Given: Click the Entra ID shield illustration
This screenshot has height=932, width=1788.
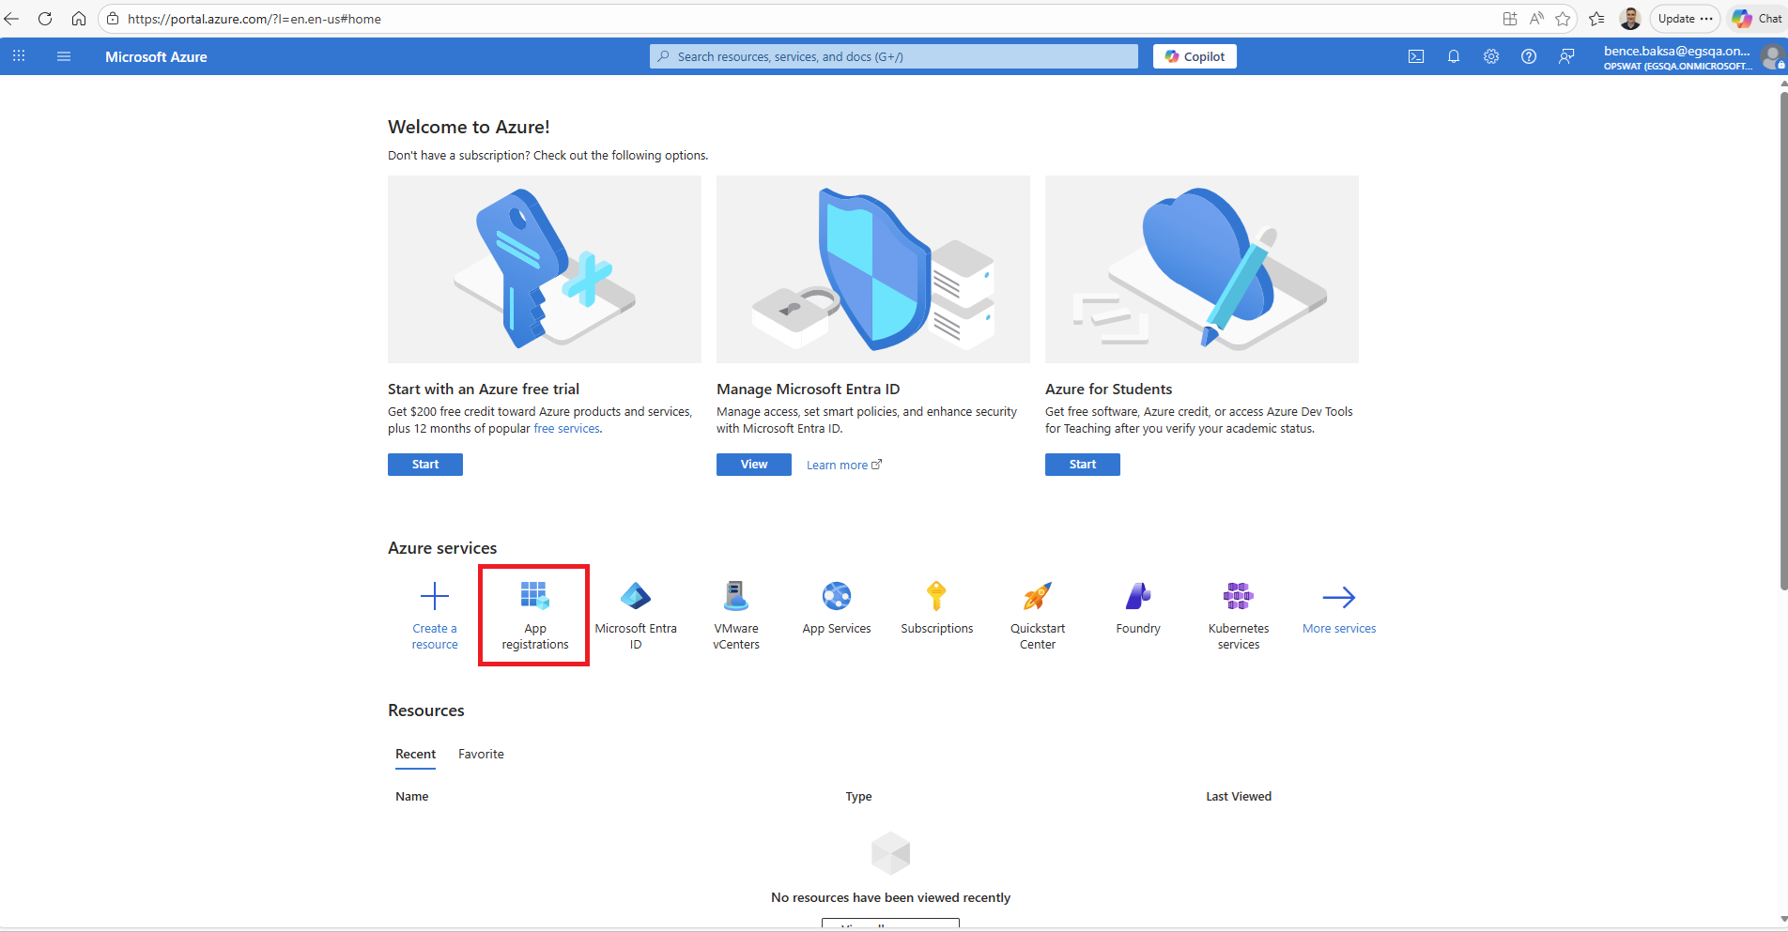Looking at the screenshot, I should click(x=873, y=269).
